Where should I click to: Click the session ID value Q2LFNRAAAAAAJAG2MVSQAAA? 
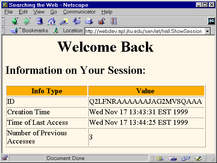pos(146,102)
